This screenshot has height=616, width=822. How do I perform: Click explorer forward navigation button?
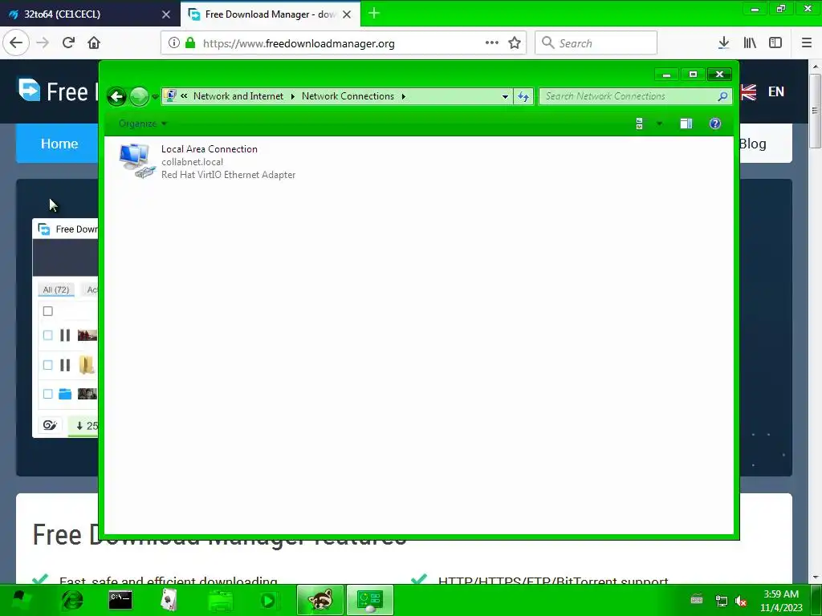click(x=139, y=96)
